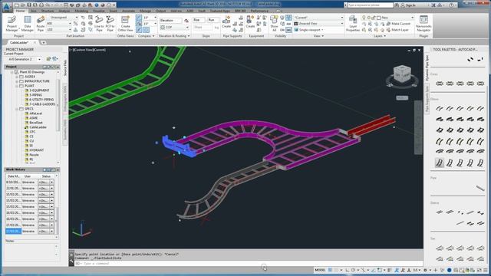Launch PCF to Pipe tool
The width and height of the screenshot is (491, 276).
pyautogui.click(x=110, y=24)
